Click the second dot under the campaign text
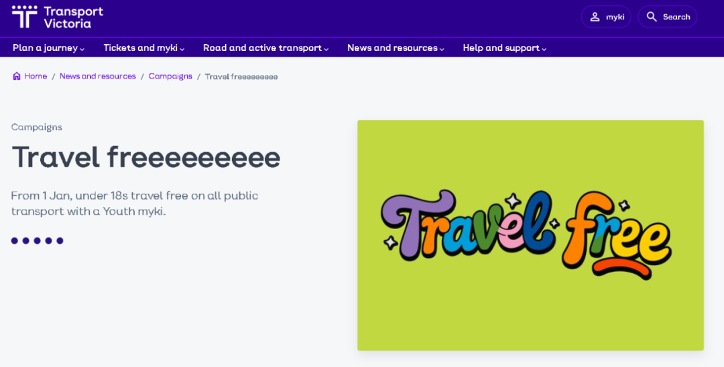The width and height of the screenshot is (724, 367). pyautogui.click(x=26, y=240)
